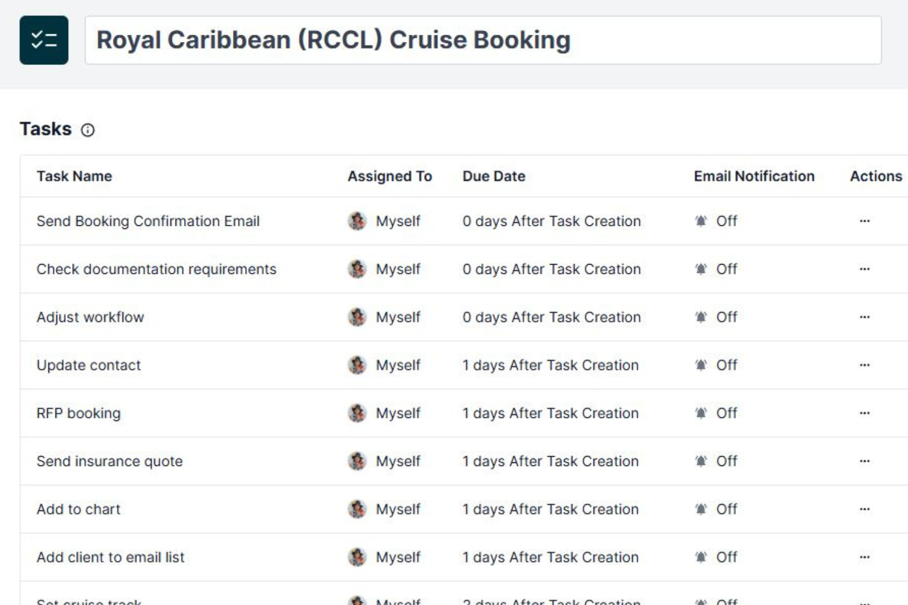Toggle email notification bell for Adjust workflow
908x605 pixels.
click(x=701, y=317)
